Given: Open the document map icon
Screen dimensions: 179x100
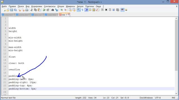Looking at the screenshot, I should pyautogui.click(x=94, y=10).
